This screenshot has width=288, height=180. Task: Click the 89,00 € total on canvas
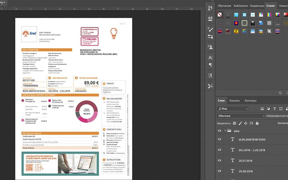click(x=91, y=83)
